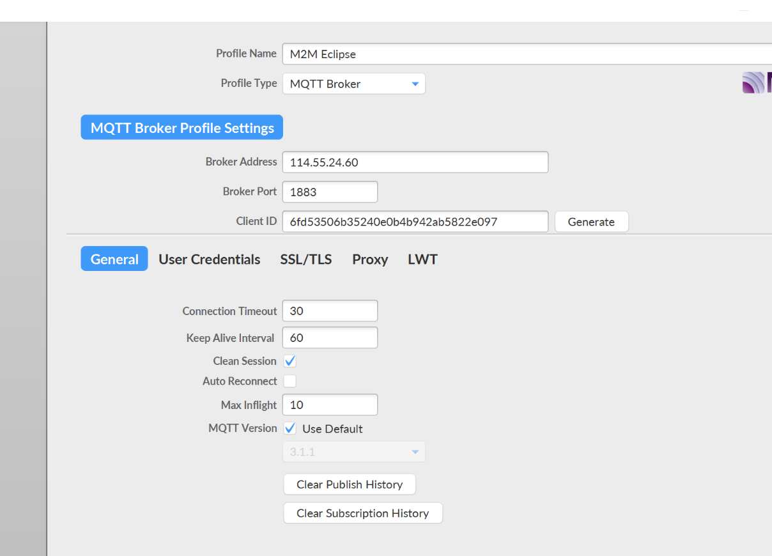This screenshot has height=556, width=772.
Task: Generate a new Client ID
Action: (x=591, y=221)
